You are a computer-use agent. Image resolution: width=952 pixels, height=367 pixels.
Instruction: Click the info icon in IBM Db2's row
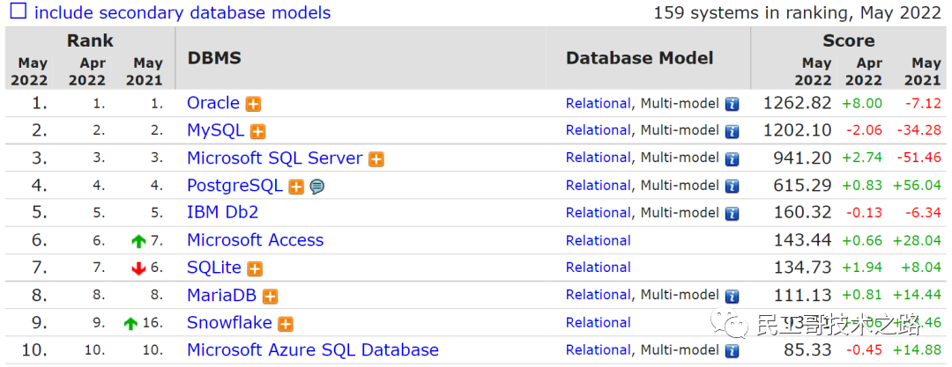click(x=732, y=213)
